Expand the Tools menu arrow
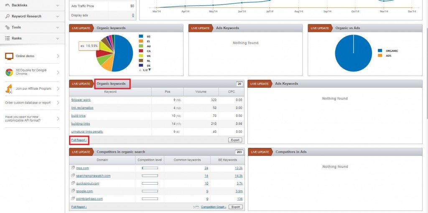This screenshot has width=428, height=213. (x=58, y=28)
